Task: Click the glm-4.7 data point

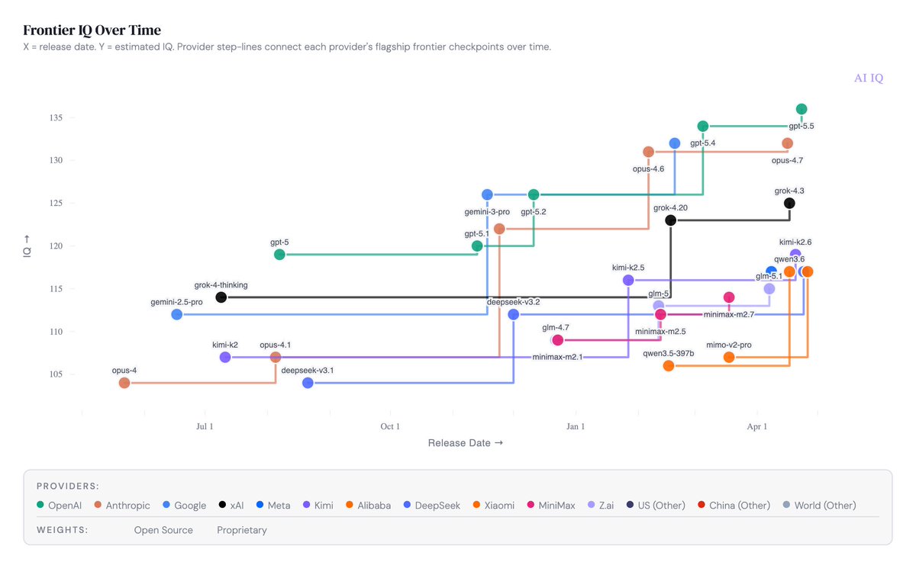Action: click(557, 340)
